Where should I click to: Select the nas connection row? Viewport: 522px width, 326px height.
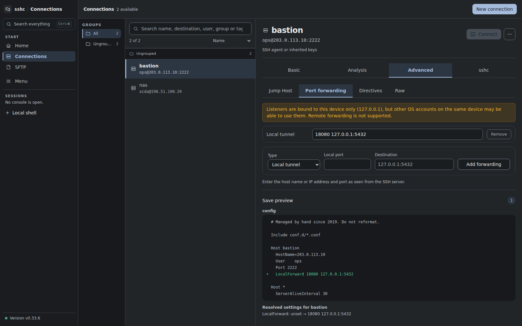[x=191, y=88]
